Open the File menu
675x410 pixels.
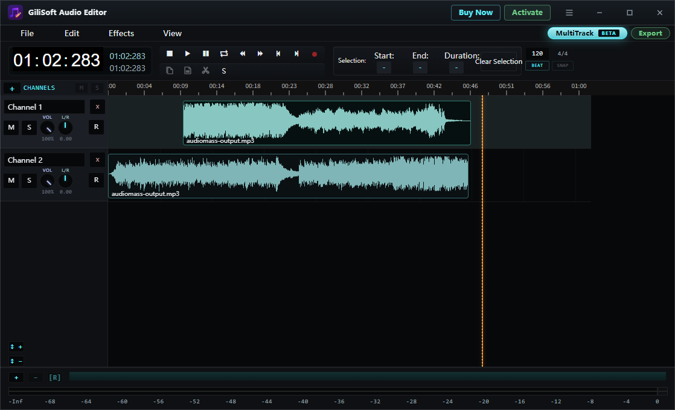(27, 33)
